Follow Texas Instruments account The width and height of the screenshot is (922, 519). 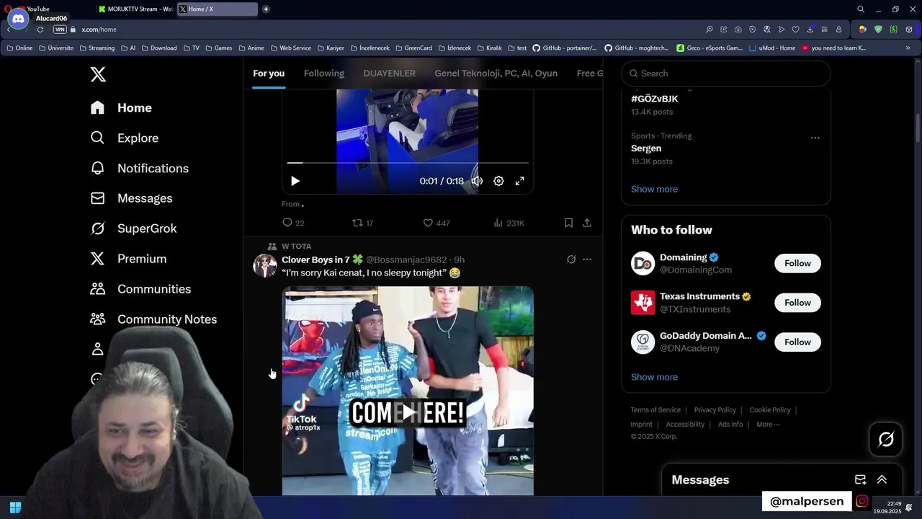[797, 303]
